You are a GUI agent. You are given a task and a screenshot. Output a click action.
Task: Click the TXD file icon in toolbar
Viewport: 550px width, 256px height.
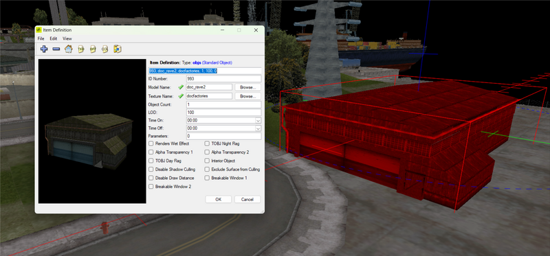tap(81, 49)
